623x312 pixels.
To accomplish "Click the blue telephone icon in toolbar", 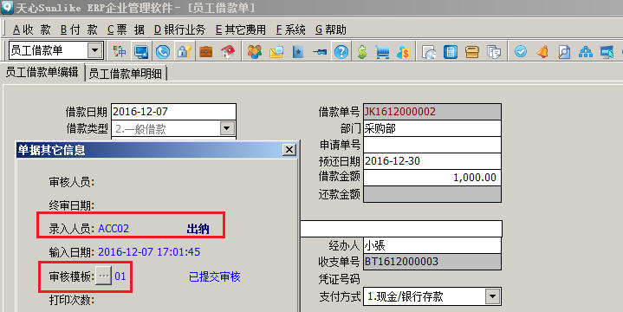I will coord(163,52).
